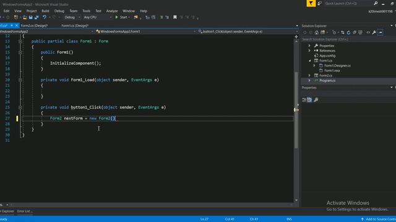396x222 pixels.
Task: Open the WindowsFormsApp2.Form1 class dropdown
Action: coord(145,31)
